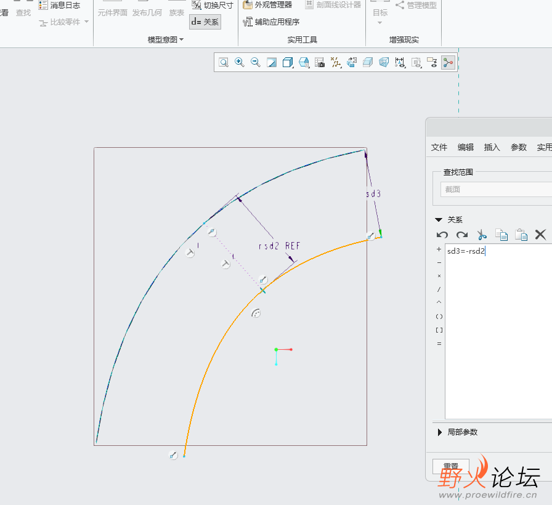Click Undo arrow in Relations dialog
This screenshot has height=505, width=552.
[442, 235]
